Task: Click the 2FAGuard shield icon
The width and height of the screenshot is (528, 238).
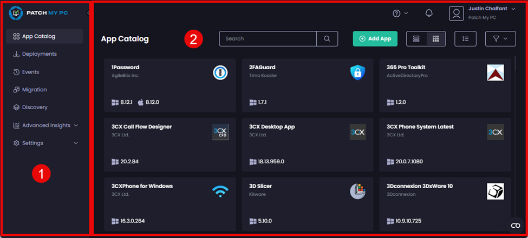Action: point(357,72)
